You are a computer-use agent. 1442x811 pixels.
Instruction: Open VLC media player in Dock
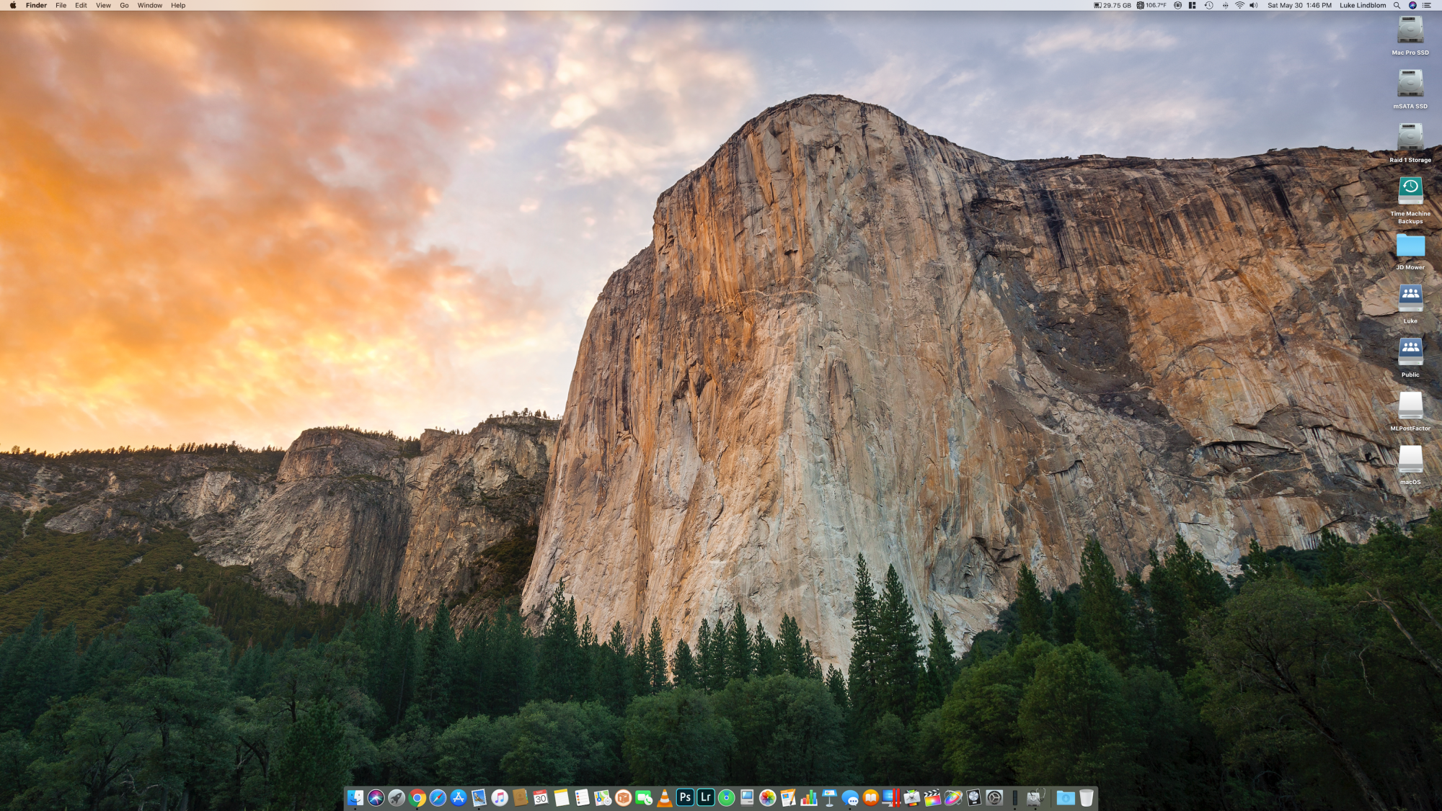pyautogui.click(x=665, y=797)
